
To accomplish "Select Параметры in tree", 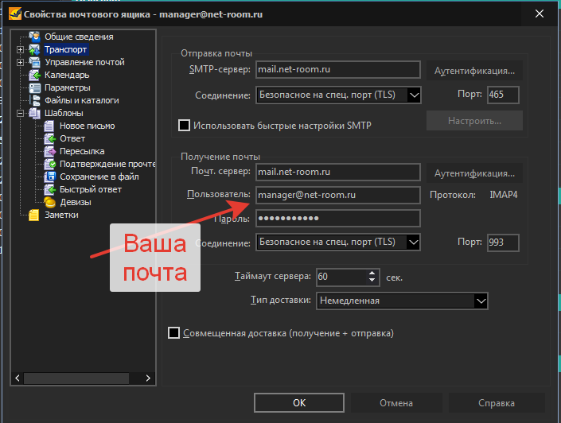I will pos(68,87).
